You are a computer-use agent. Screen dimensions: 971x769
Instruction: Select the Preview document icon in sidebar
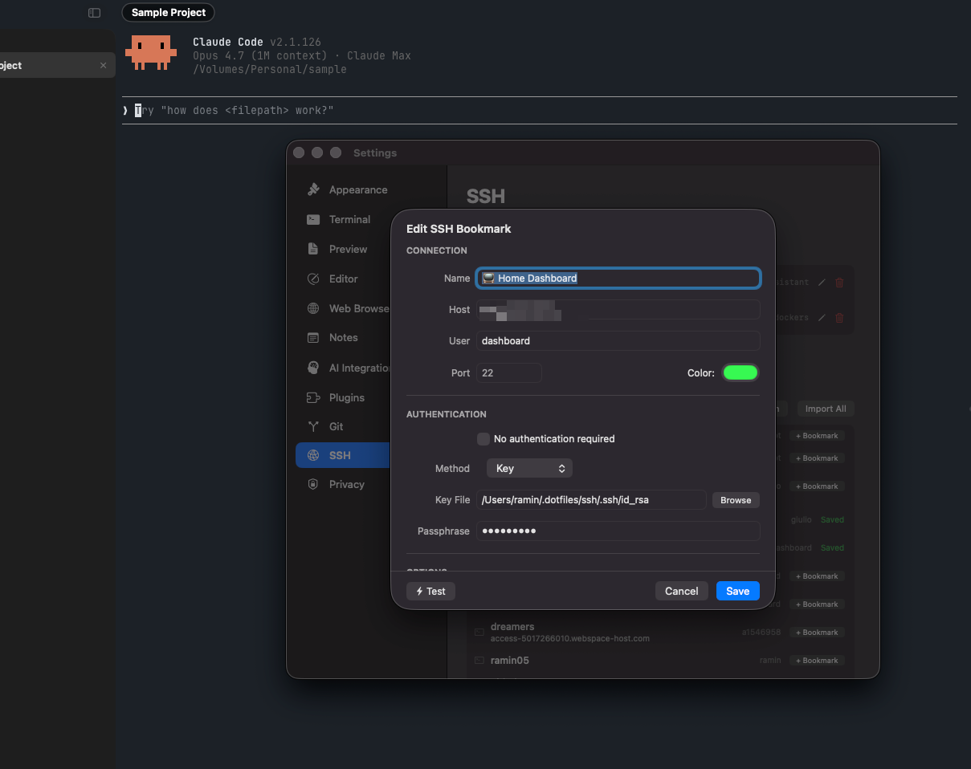pos(313,249)
